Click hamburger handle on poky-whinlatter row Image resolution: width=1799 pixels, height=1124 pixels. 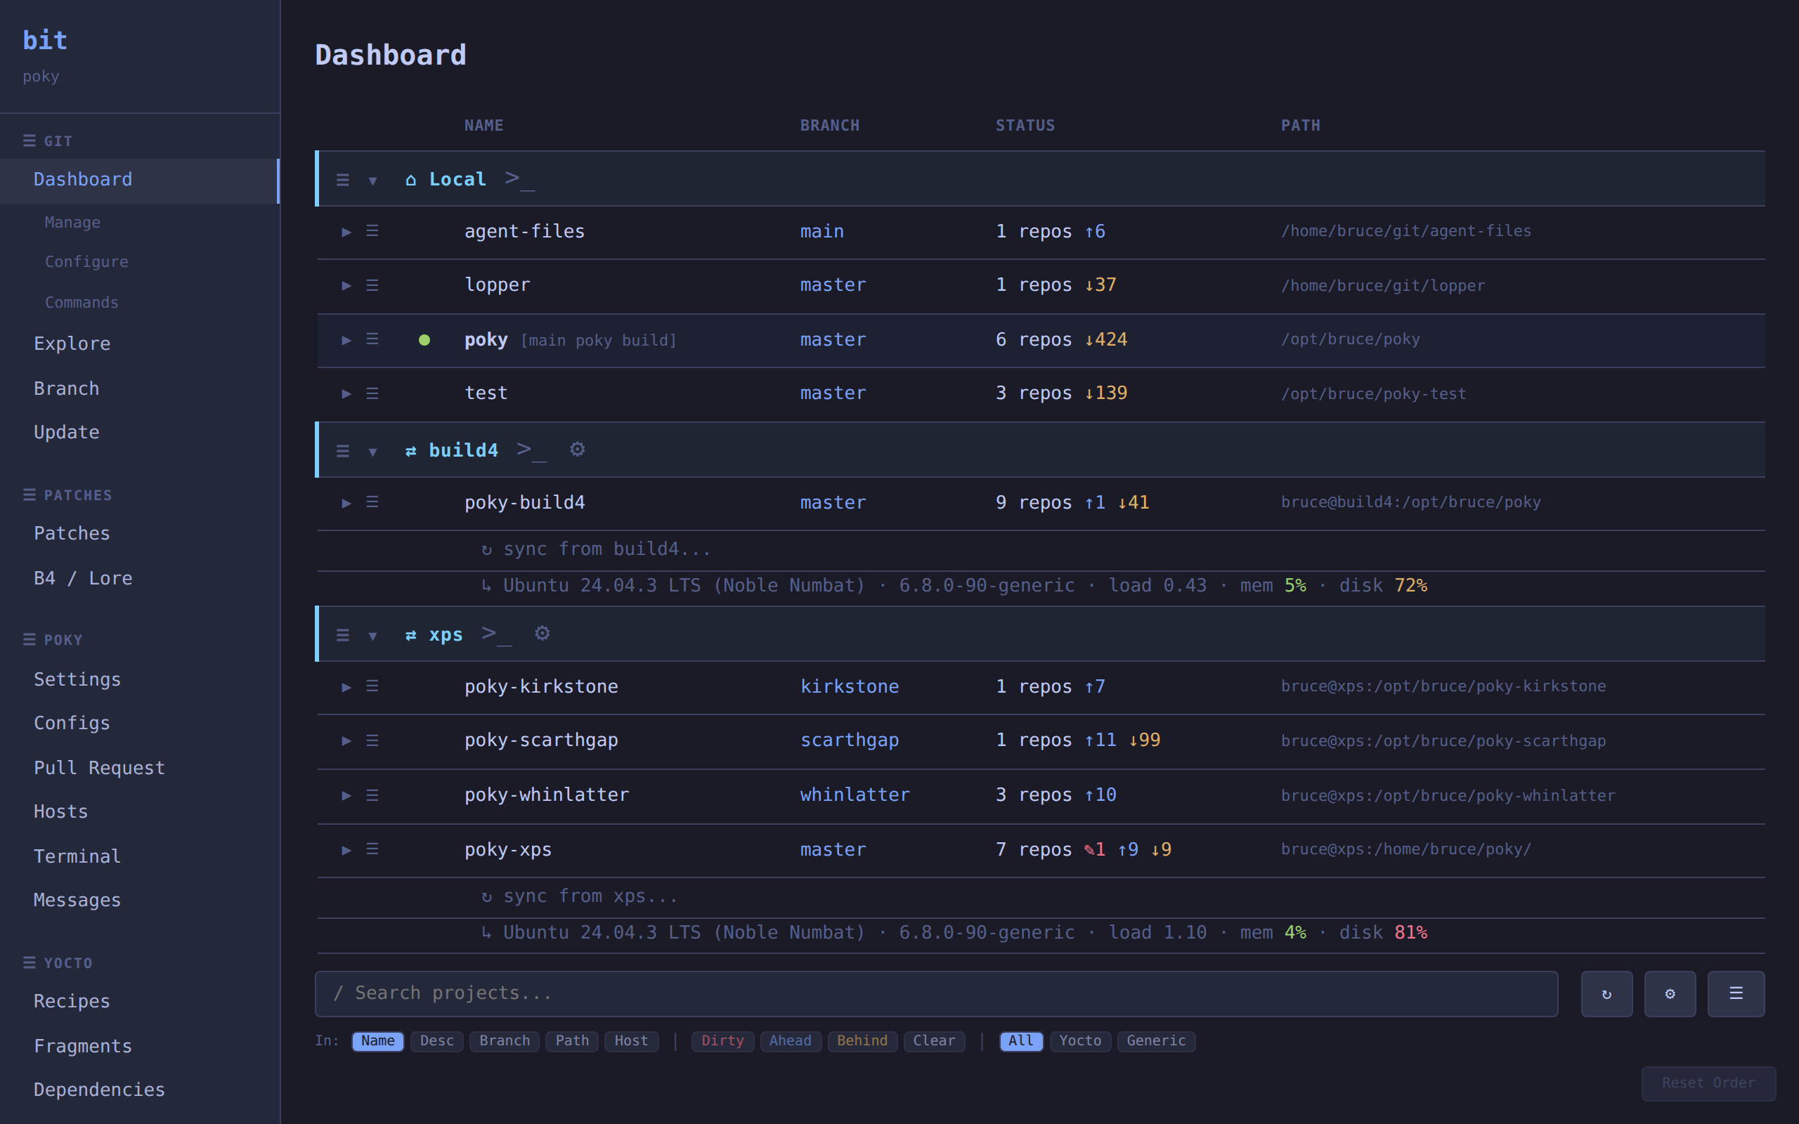coord(372,795)
